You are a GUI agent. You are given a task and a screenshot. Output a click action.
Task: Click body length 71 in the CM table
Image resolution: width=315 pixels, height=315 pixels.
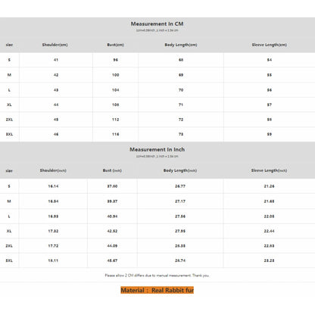(x=181, y=104)
